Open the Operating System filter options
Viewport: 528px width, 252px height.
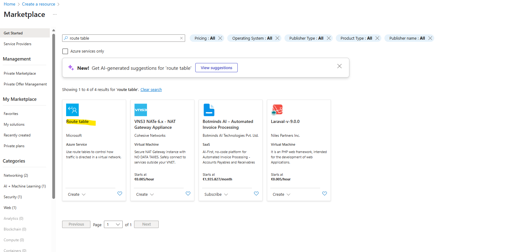tap(252, 38)
